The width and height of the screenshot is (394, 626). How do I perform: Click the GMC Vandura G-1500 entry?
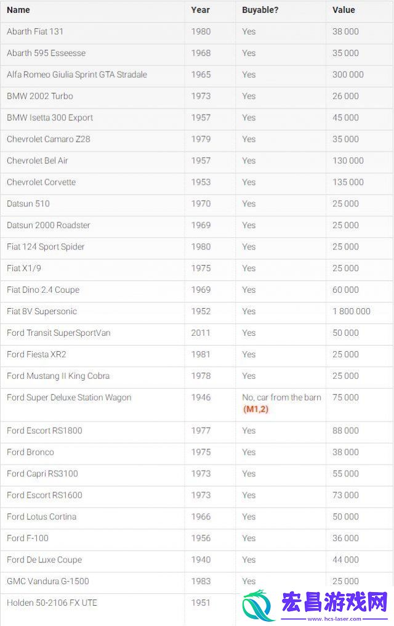click(48, 581)
